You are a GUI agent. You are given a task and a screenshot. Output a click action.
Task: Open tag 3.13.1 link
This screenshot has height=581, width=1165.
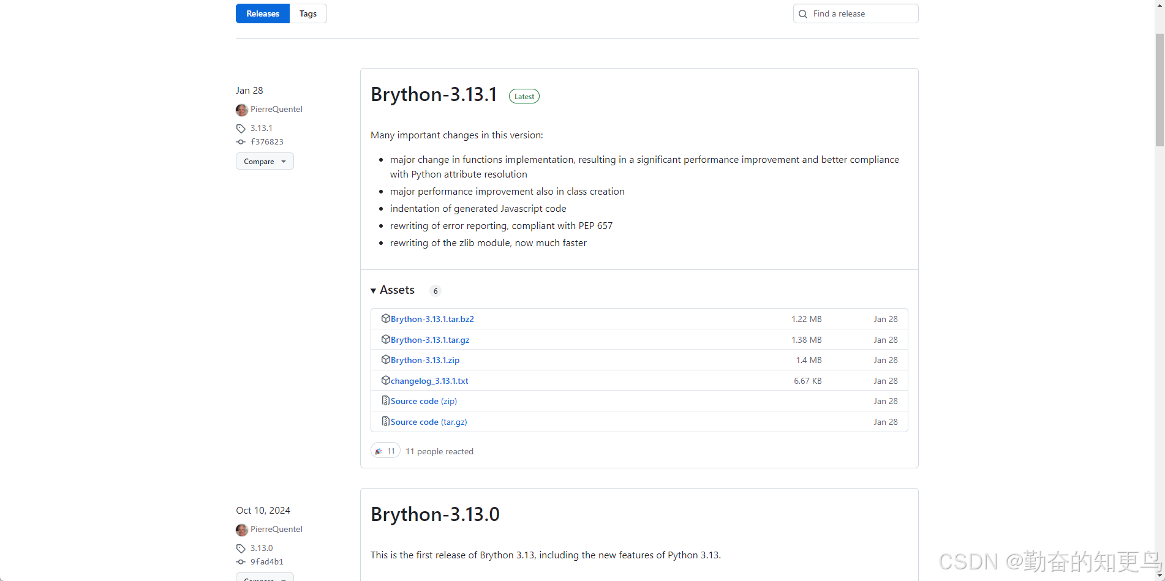click(262, 128)
